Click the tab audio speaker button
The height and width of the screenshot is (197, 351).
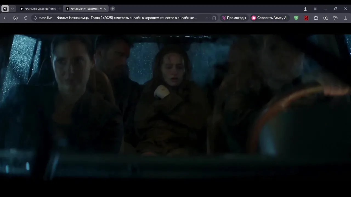(x=5, y=9)
